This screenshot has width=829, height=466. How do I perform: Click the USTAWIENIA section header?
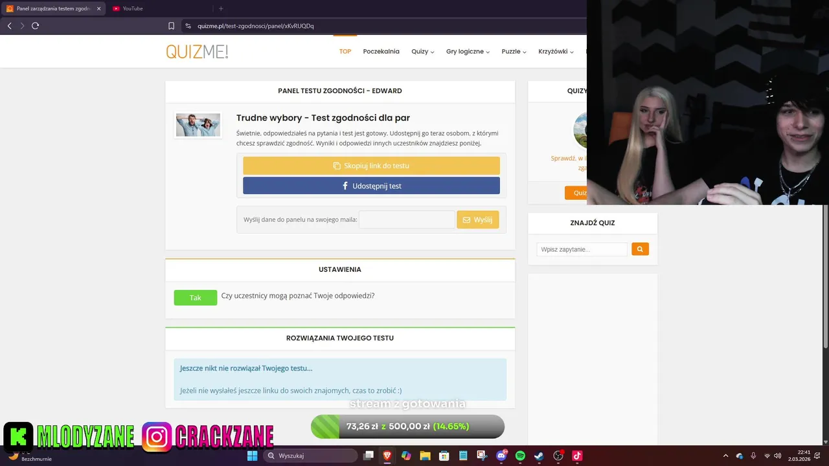(x=340, y=269)
